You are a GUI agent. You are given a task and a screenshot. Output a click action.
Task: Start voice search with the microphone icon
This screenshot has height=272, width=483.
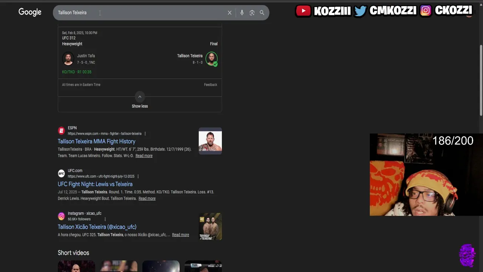[242, 12]
